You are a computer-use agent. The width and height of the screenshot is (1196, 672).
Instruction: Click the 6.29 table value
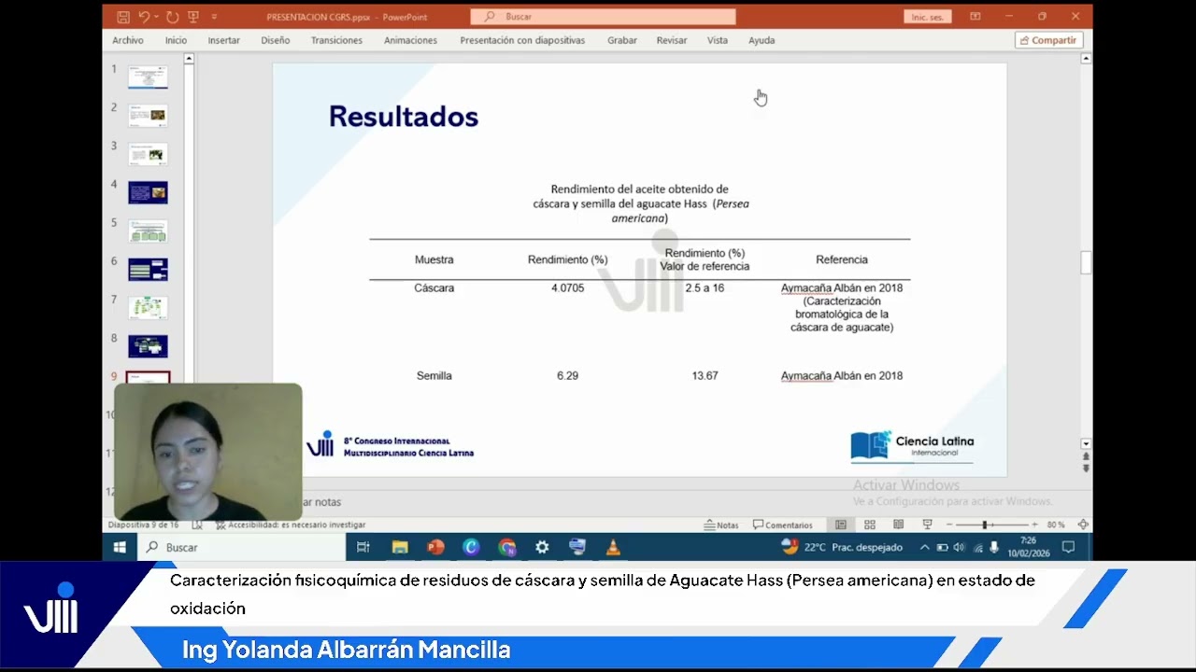tap(567, 375)
